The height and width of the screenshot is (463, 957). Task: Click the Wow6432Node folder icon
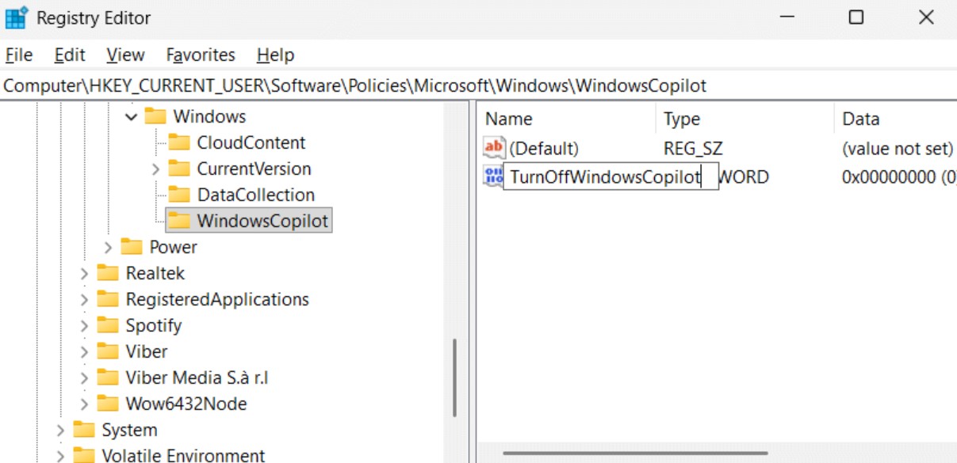pos(108,404)
